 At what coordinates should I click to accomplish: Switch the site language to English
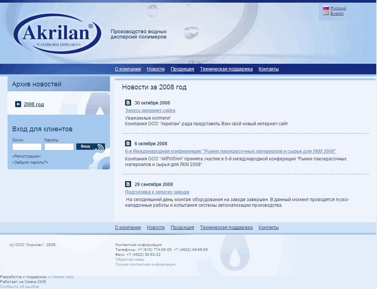(337, 14)
